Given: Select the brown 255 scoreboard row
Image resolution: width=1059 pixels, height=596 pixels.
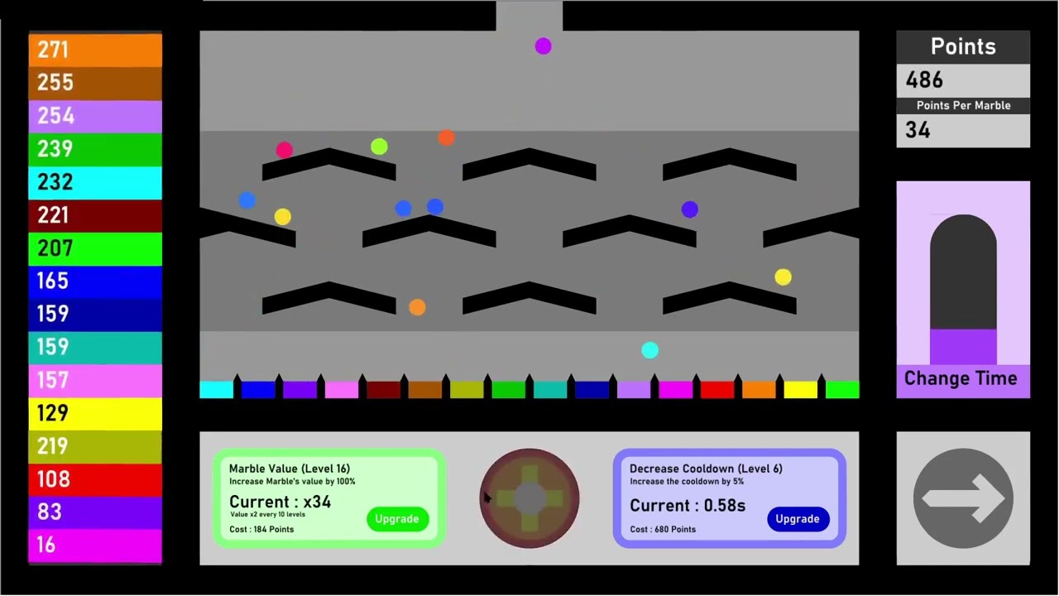Looking at the screenshot, I should (x=95, y=83).
